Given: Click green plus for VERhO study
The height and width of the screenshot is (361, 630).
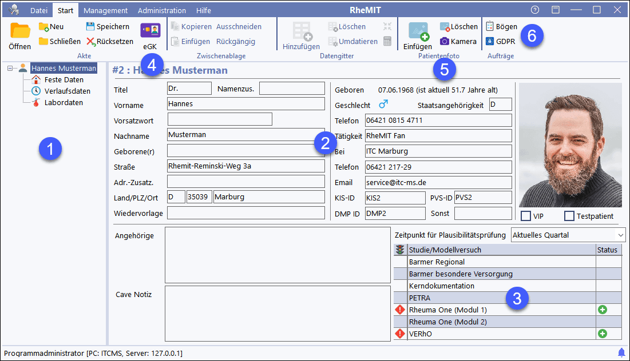Looking at the screenshot, I should tap(603, 334).
